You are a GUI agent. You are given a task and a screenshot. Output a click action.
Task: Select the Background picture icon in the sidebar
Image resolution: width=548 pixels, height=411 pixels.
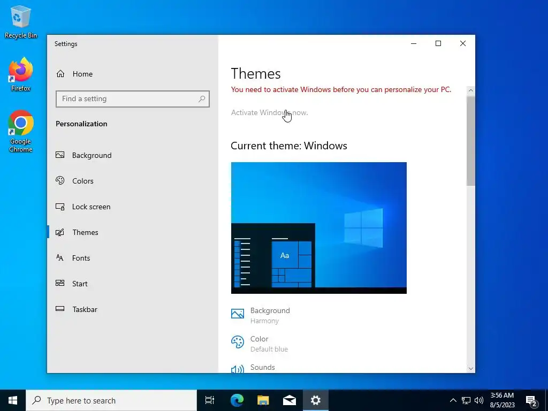pyautogui.click(x=60, y=155)
